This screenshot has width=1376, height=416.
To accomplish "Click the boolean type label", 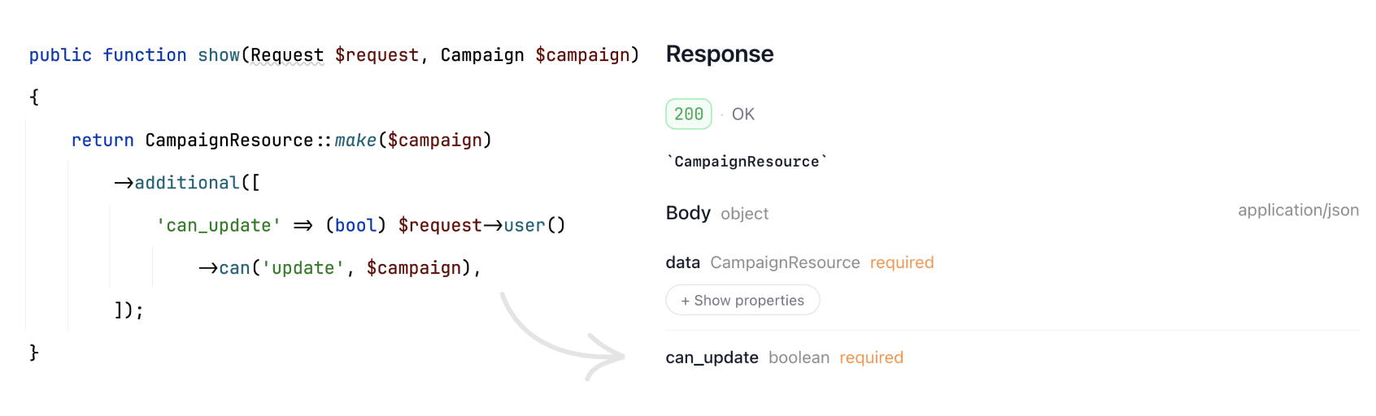I will [x=799, y=357].
